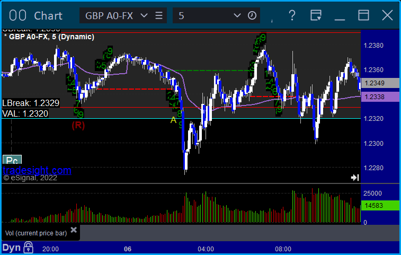Click the chart title GBP A0-FX, 5 (Dynamic)
This screenshot has height=255, width=401.
51,37
